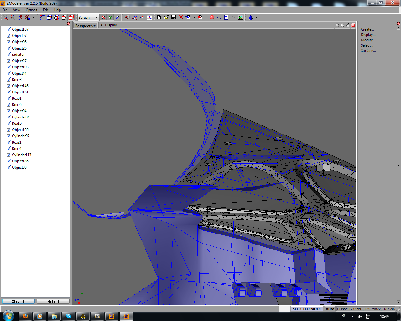This screenshot has width=401, height=321.
Task: Open the Perspective viewport tab menu
Action: (x=85, y=26)
